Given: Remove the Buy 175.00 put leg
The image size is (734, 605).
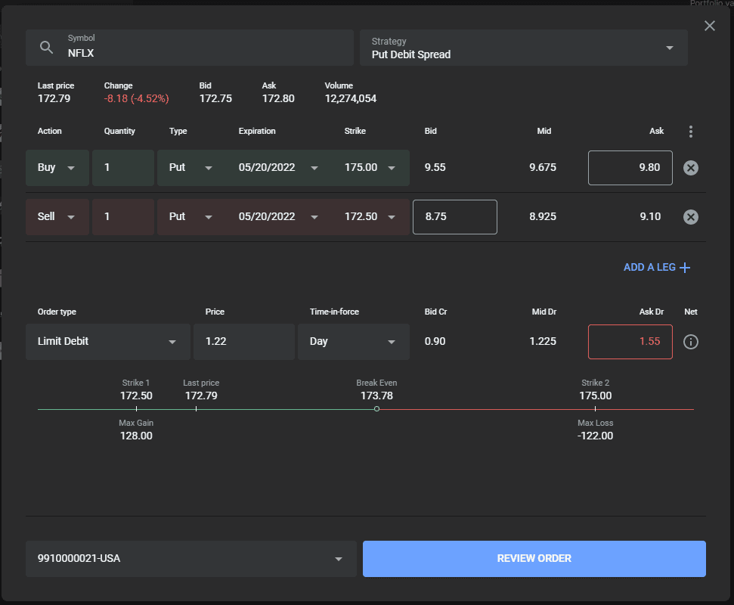Looking at the screenshot, I should [690, 168].
